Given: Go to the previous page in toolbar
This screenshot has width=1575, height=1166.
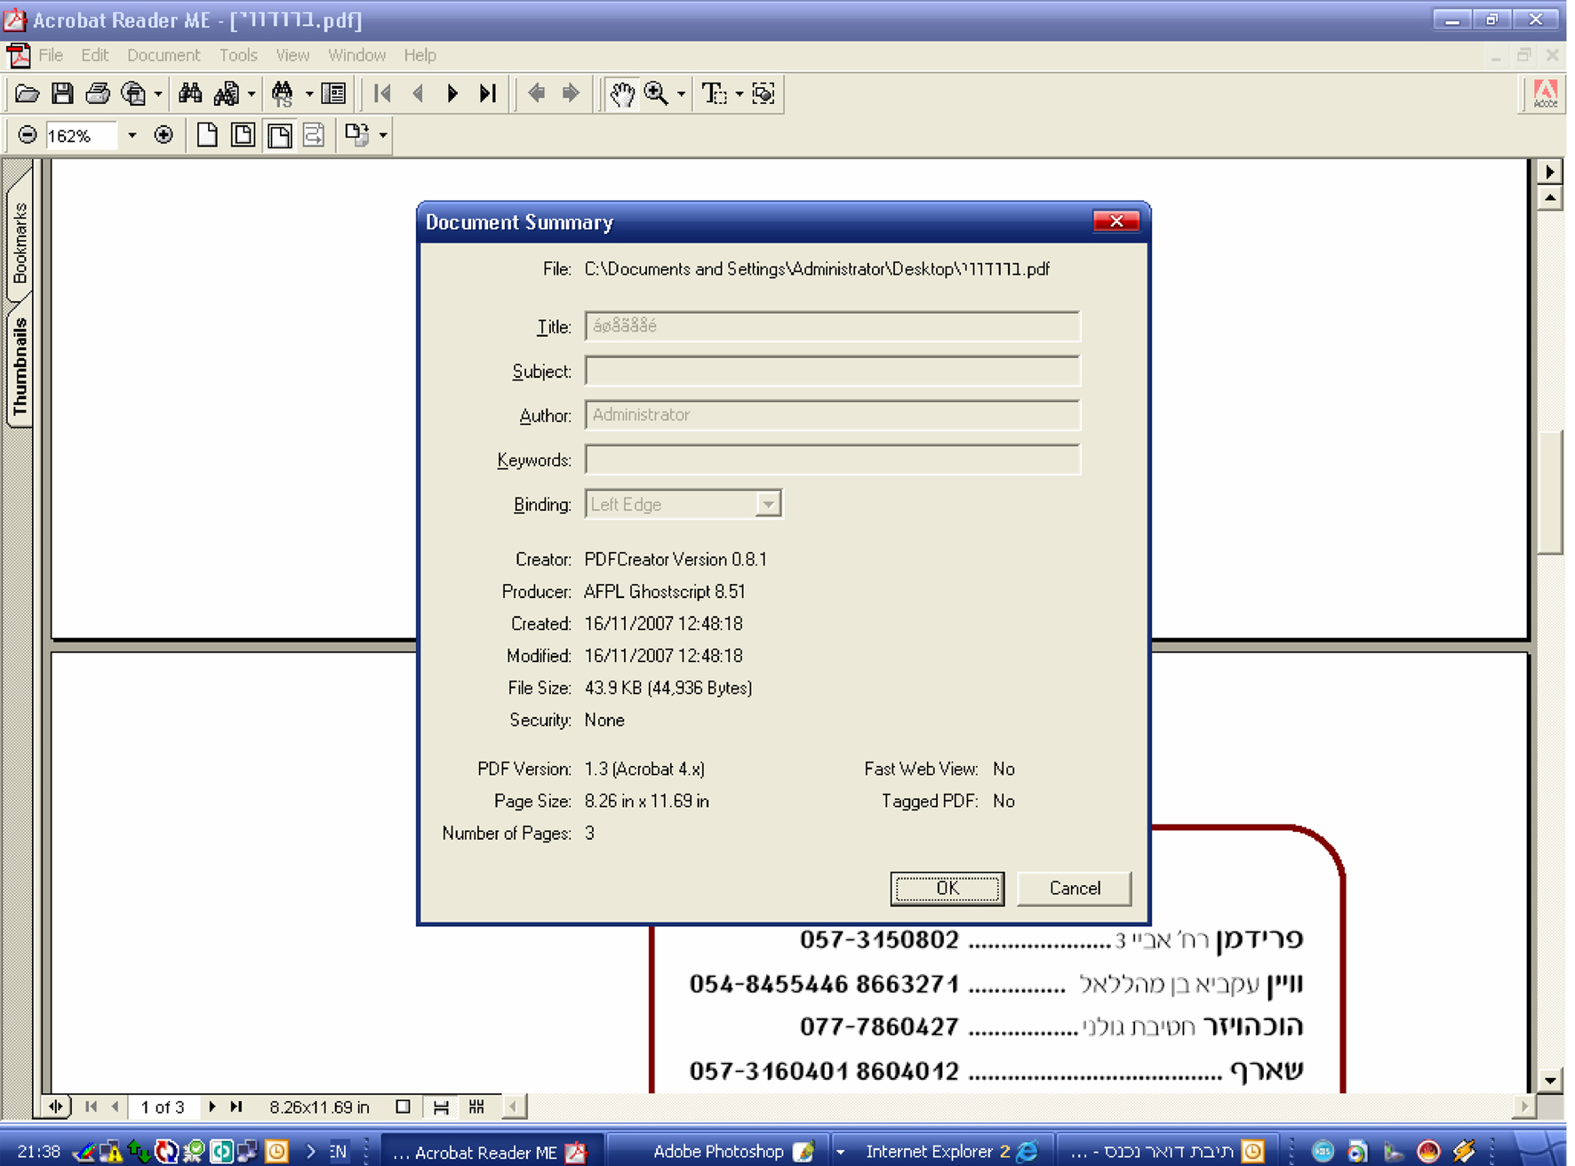Looking at the screenshot, I should click(418, 93).
